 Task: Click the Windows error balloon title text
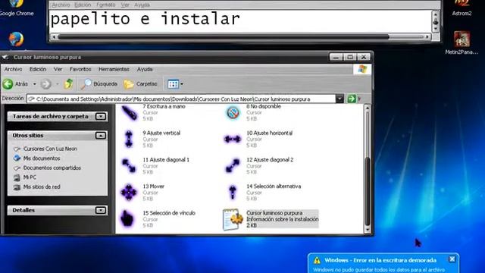[x=380, y=260]
